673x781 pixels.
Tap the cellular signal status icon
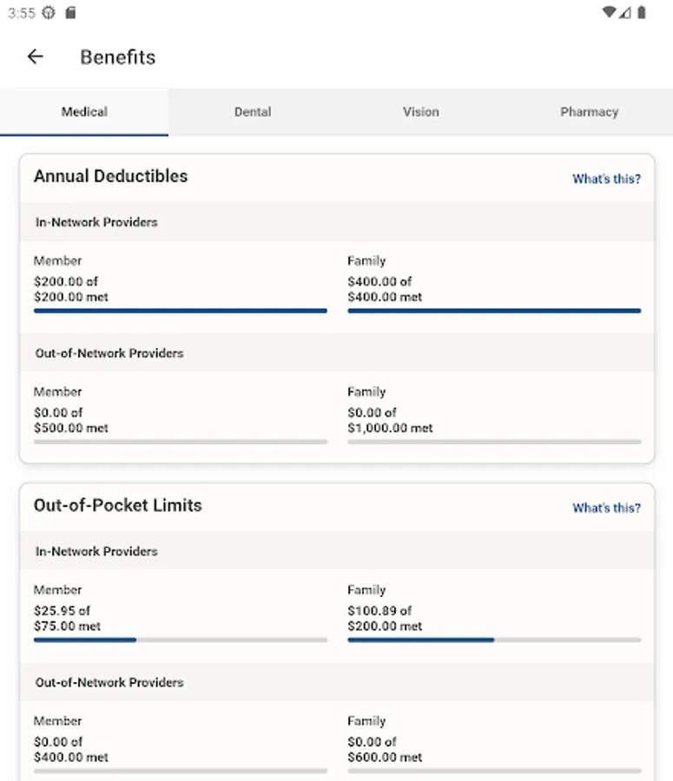625,13
